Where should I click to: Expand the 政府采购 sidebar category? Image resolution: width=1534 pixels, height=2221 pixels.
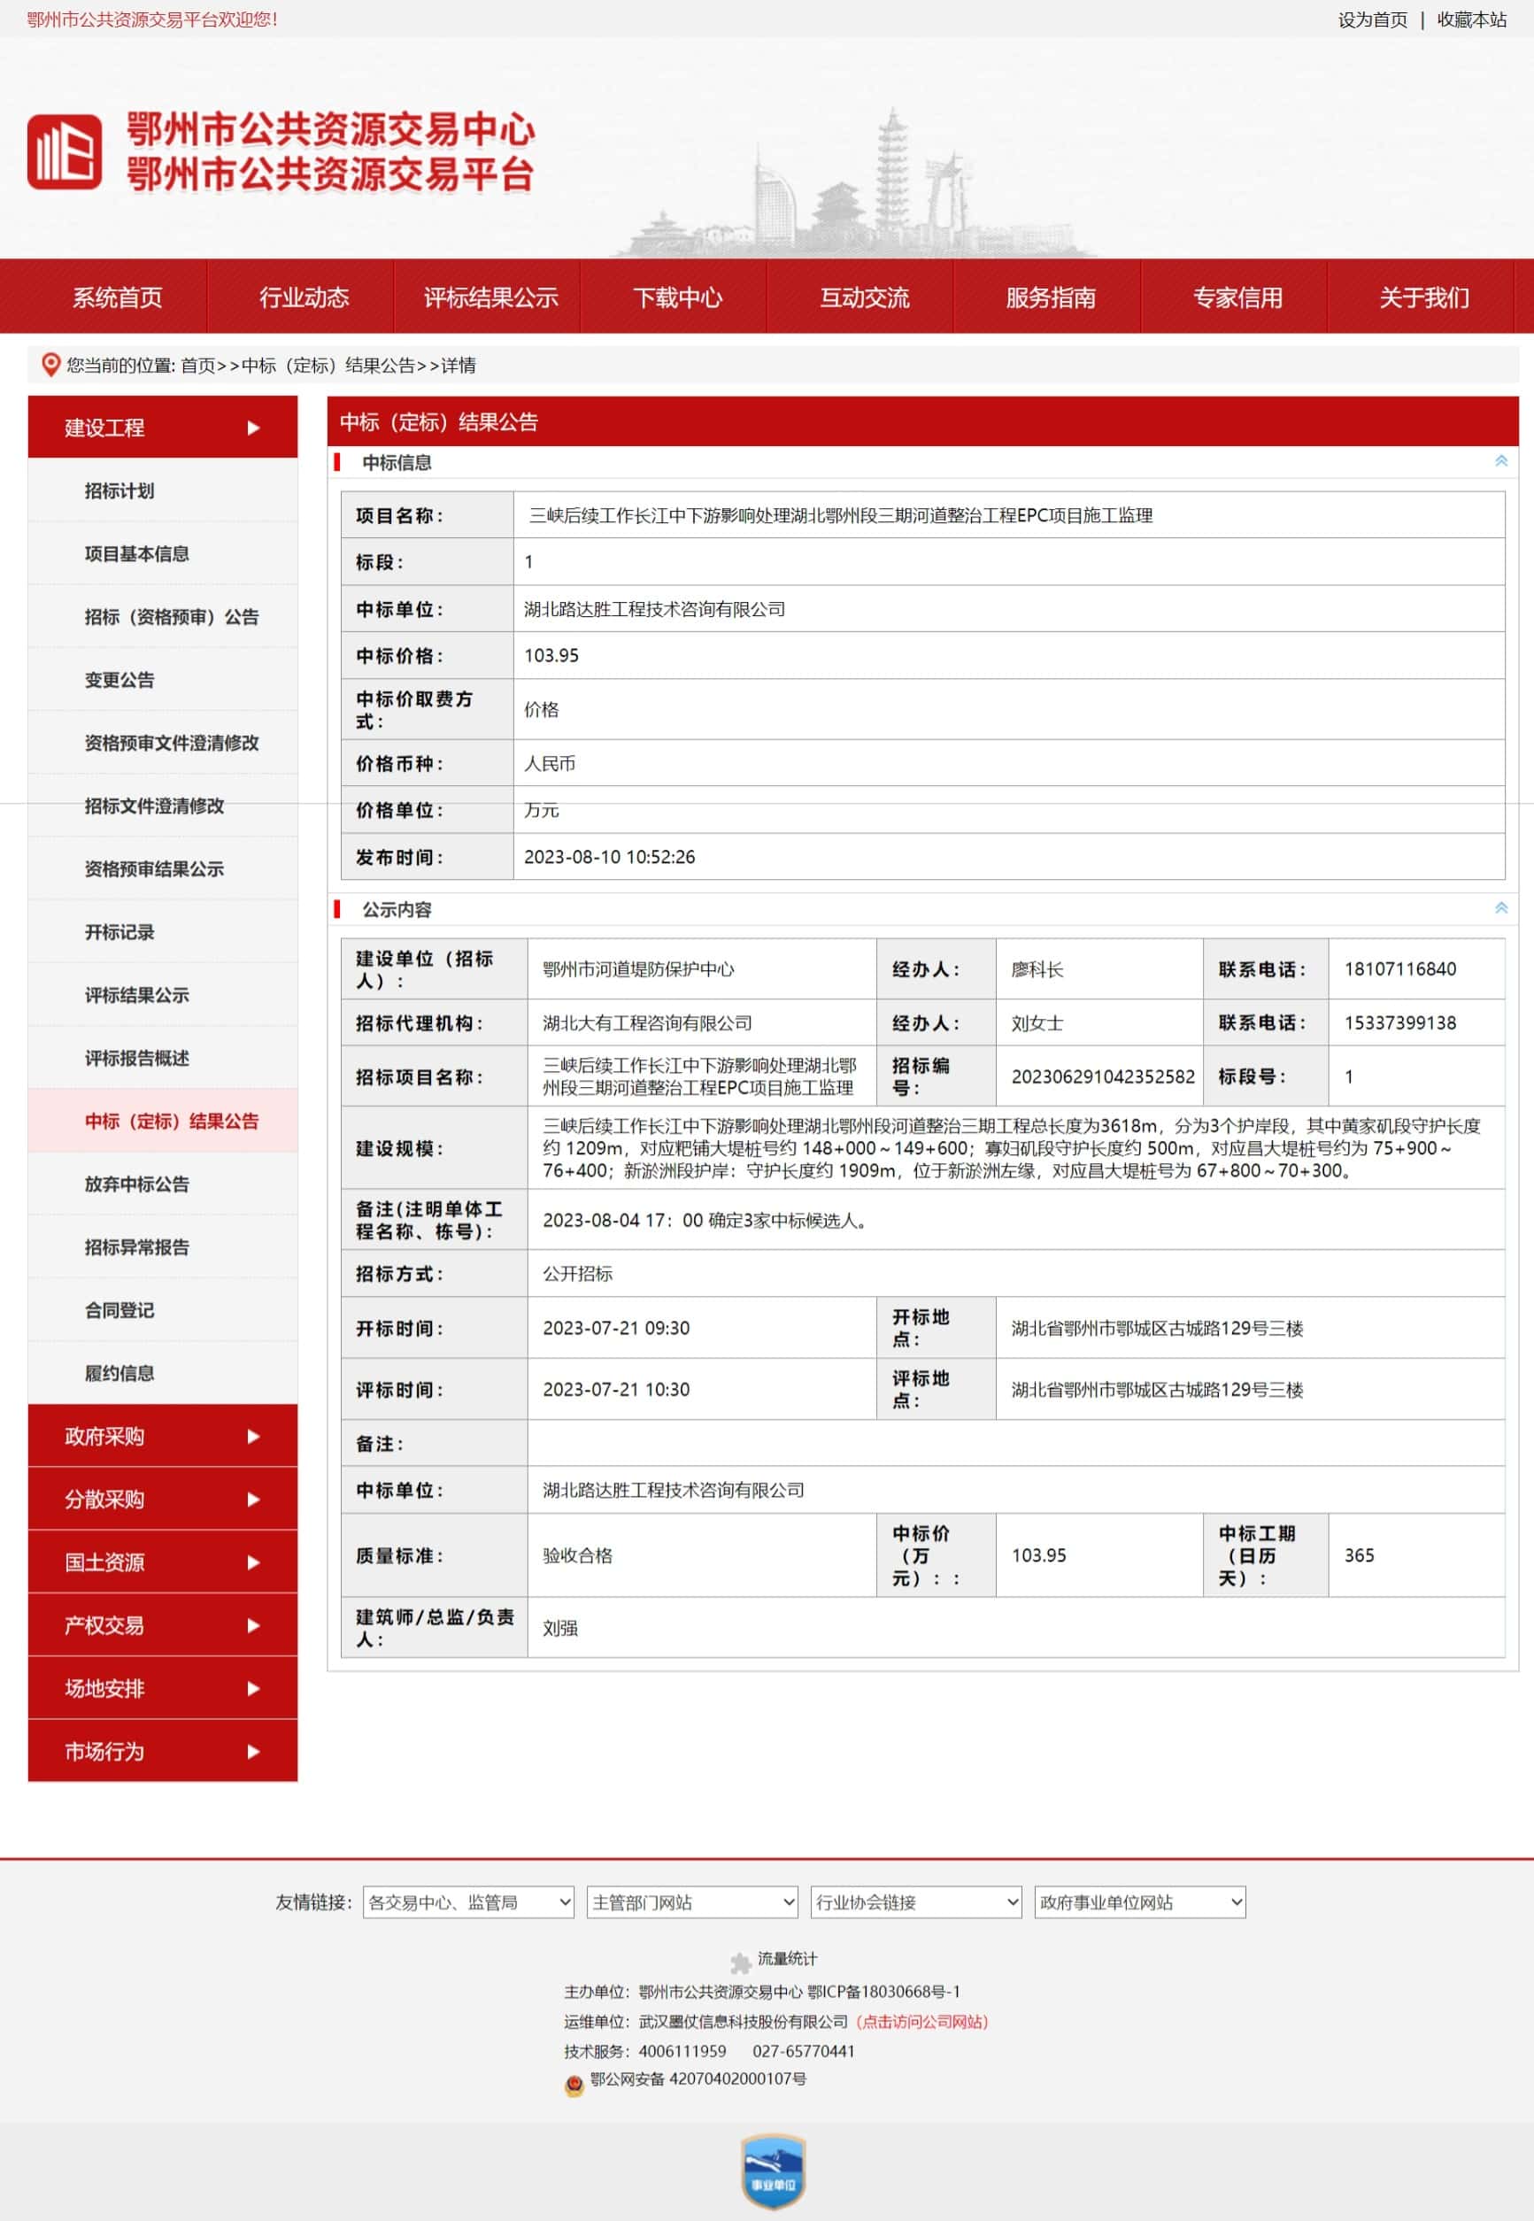[163, 1436]
